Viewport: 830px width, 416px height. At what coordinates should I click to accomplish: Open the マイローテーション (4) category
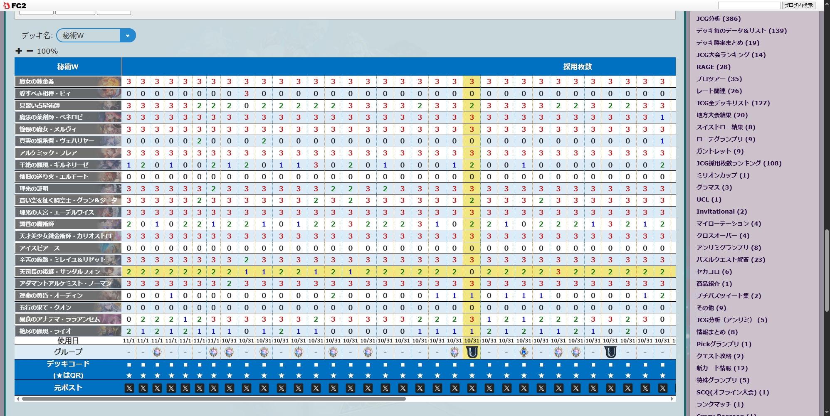click(729, 224)
